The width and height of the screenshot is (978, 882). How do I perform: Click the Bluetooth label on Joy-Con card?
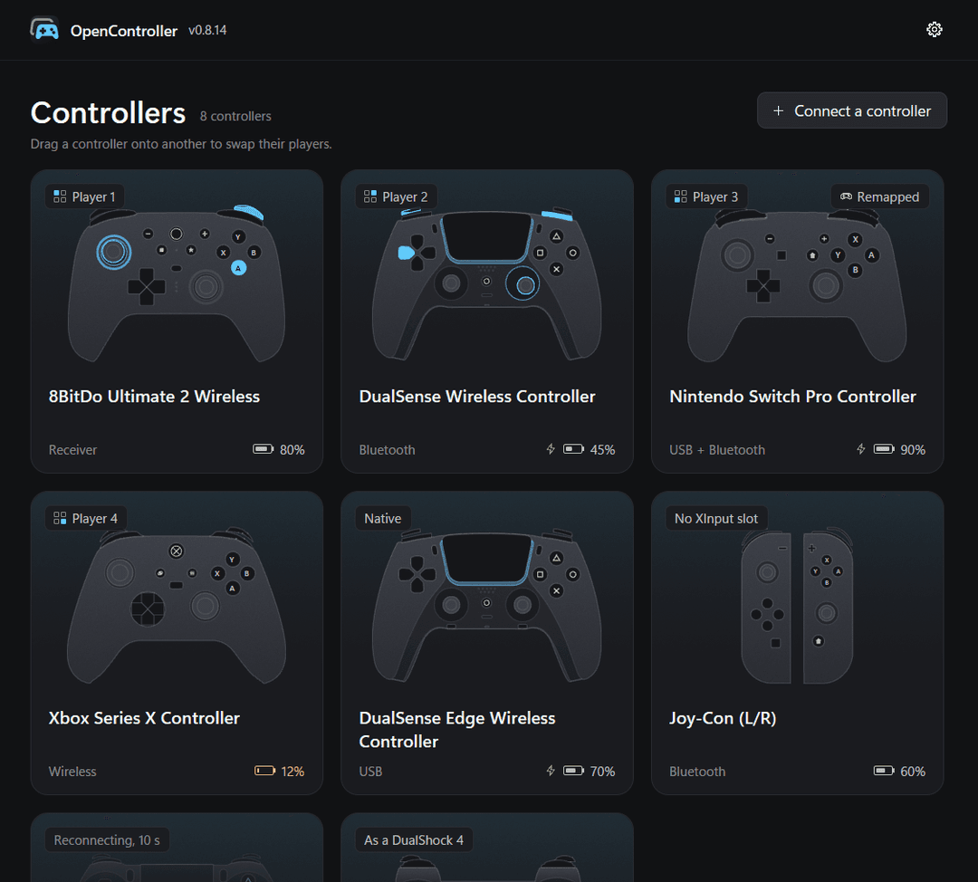click(x=697, y=772)
